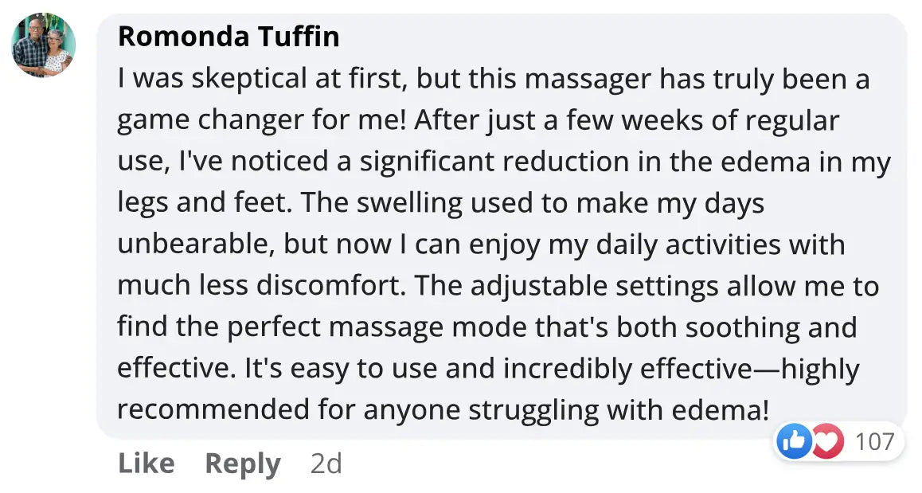Screen dimensions: 922x493
Task: Click Reply to respond to the comment
Action: 242,464
